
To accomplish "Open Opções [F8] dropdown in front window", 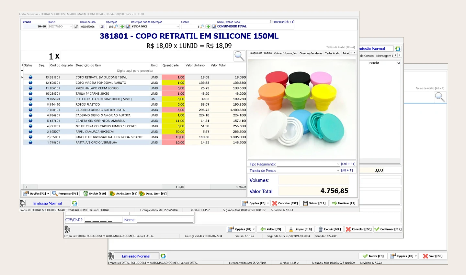I will tap(268, 203).
